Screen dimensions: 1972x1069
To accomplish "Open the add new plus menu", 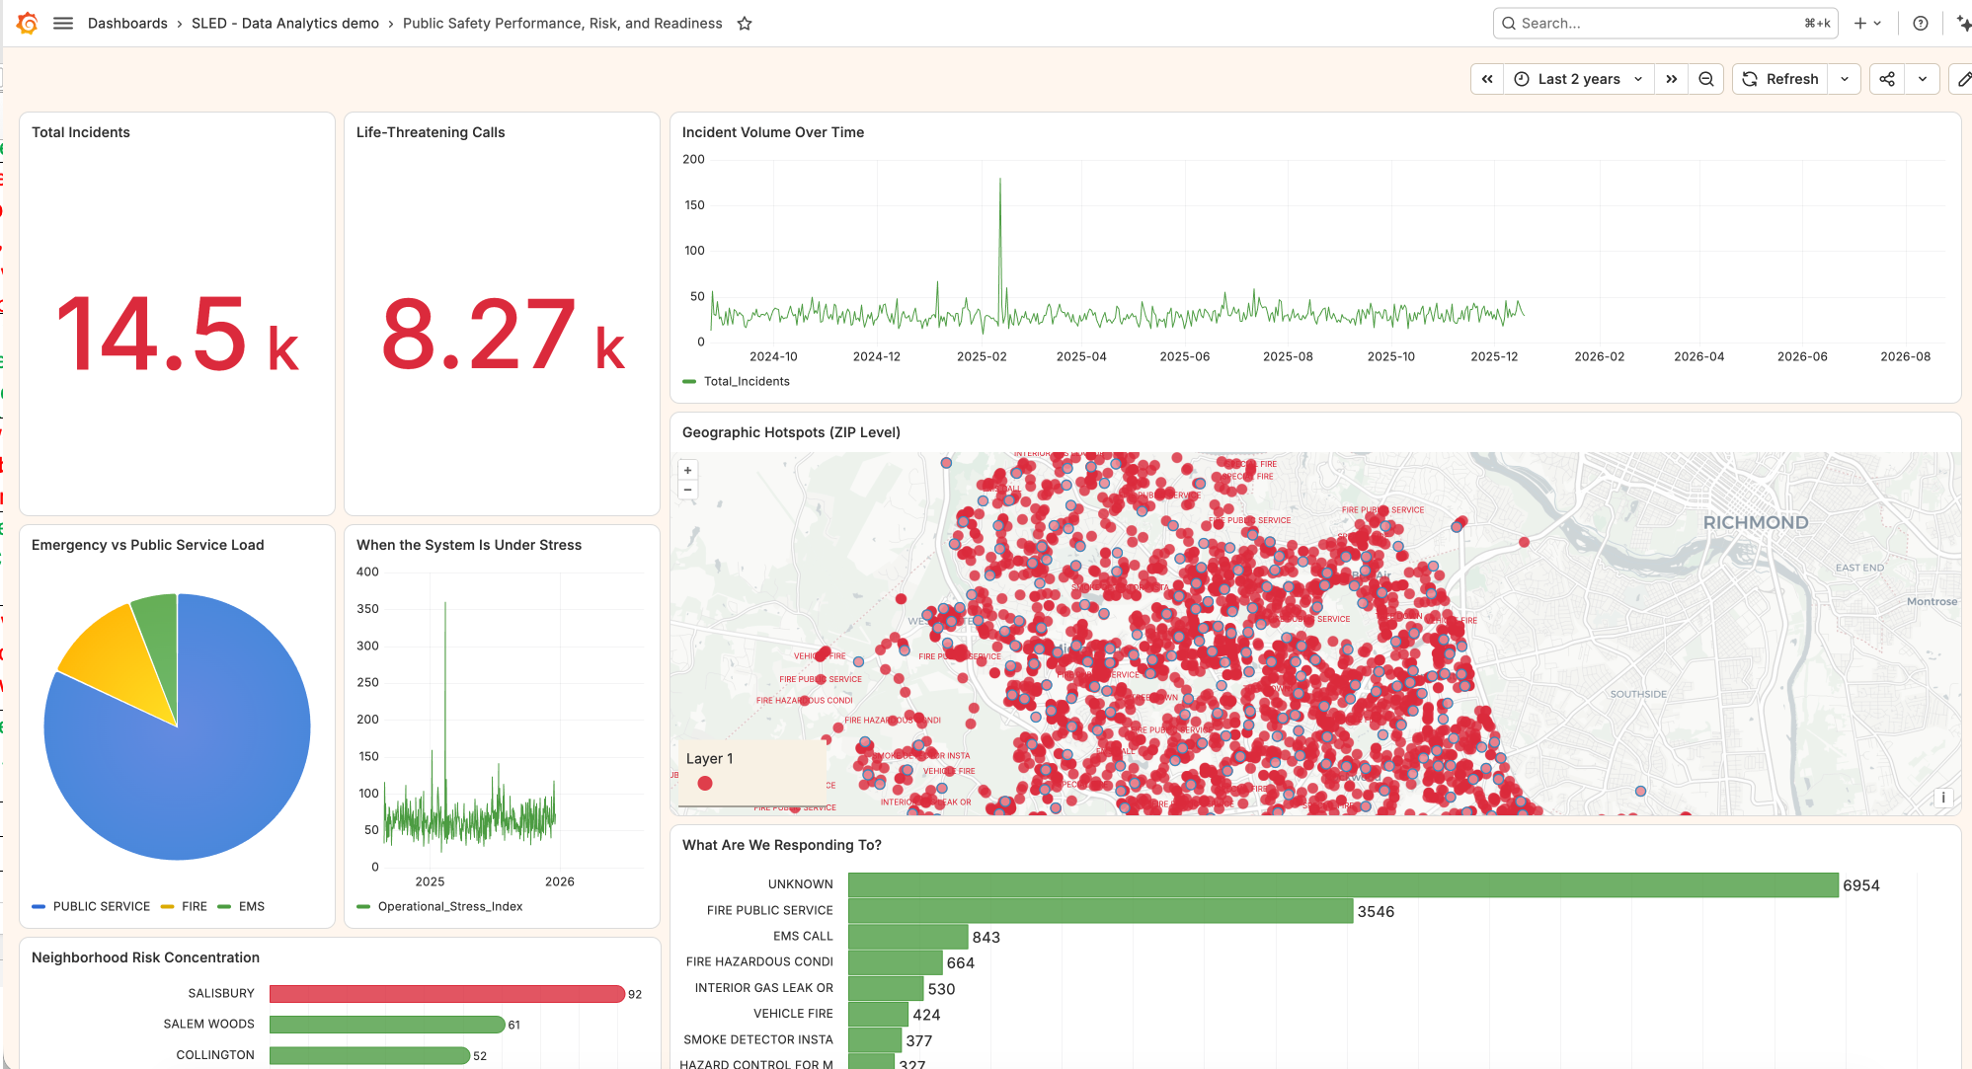I will tap(1867, 23).
